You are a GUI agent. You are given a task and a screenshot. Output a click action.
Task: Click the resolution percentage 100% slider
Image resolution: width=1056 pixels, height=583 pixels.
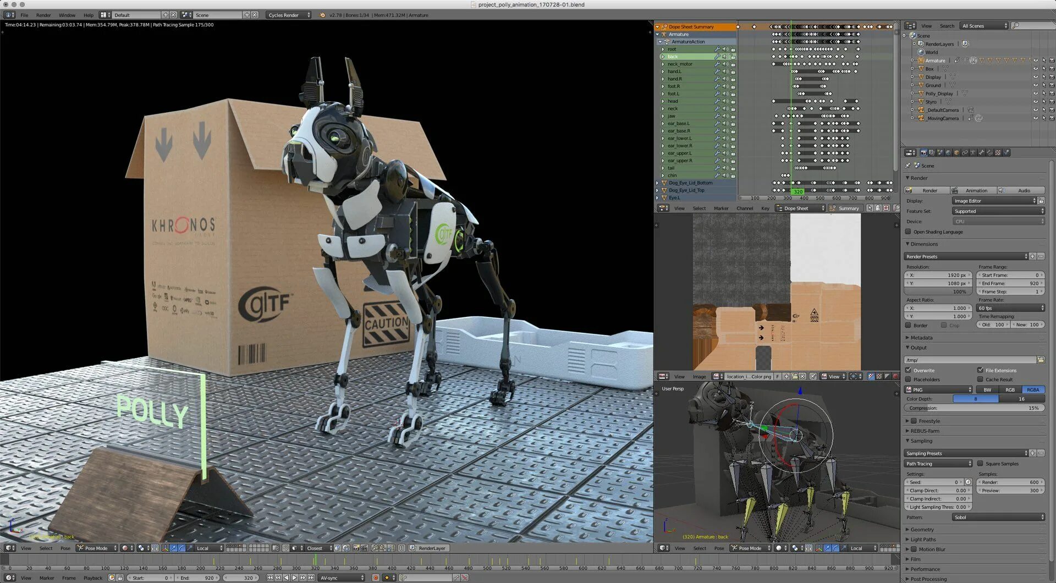[x=938, y=291]
